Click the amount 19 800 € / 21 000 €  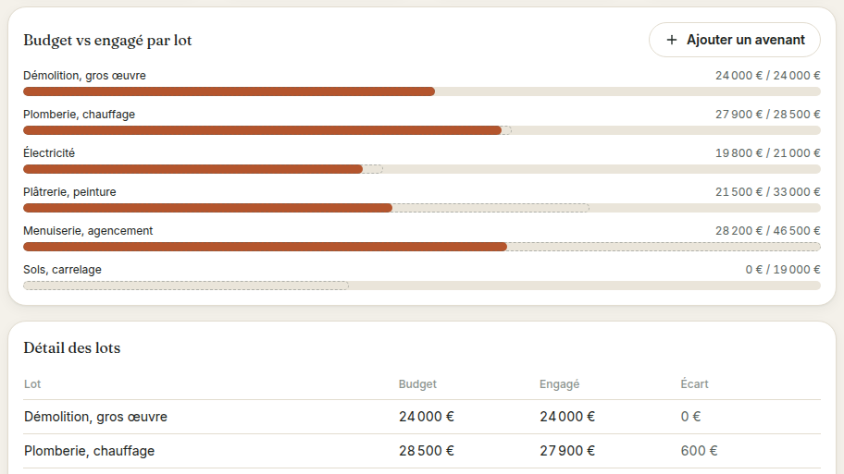pyautogui.click(x=767, y=153)
